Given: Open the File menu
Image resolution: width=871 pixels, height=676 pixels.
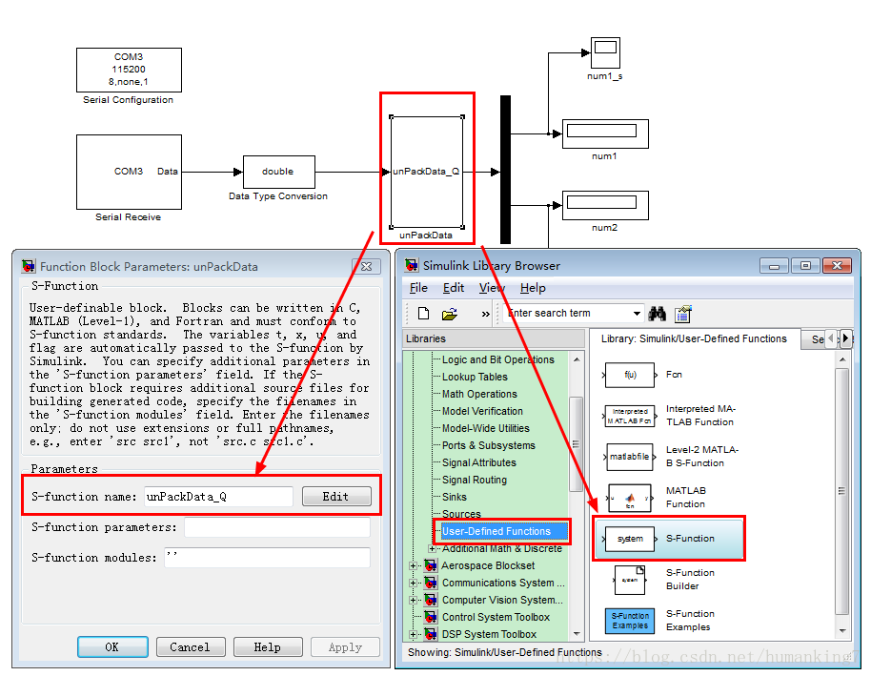Looking at the screenshot, I should (418, 288).
